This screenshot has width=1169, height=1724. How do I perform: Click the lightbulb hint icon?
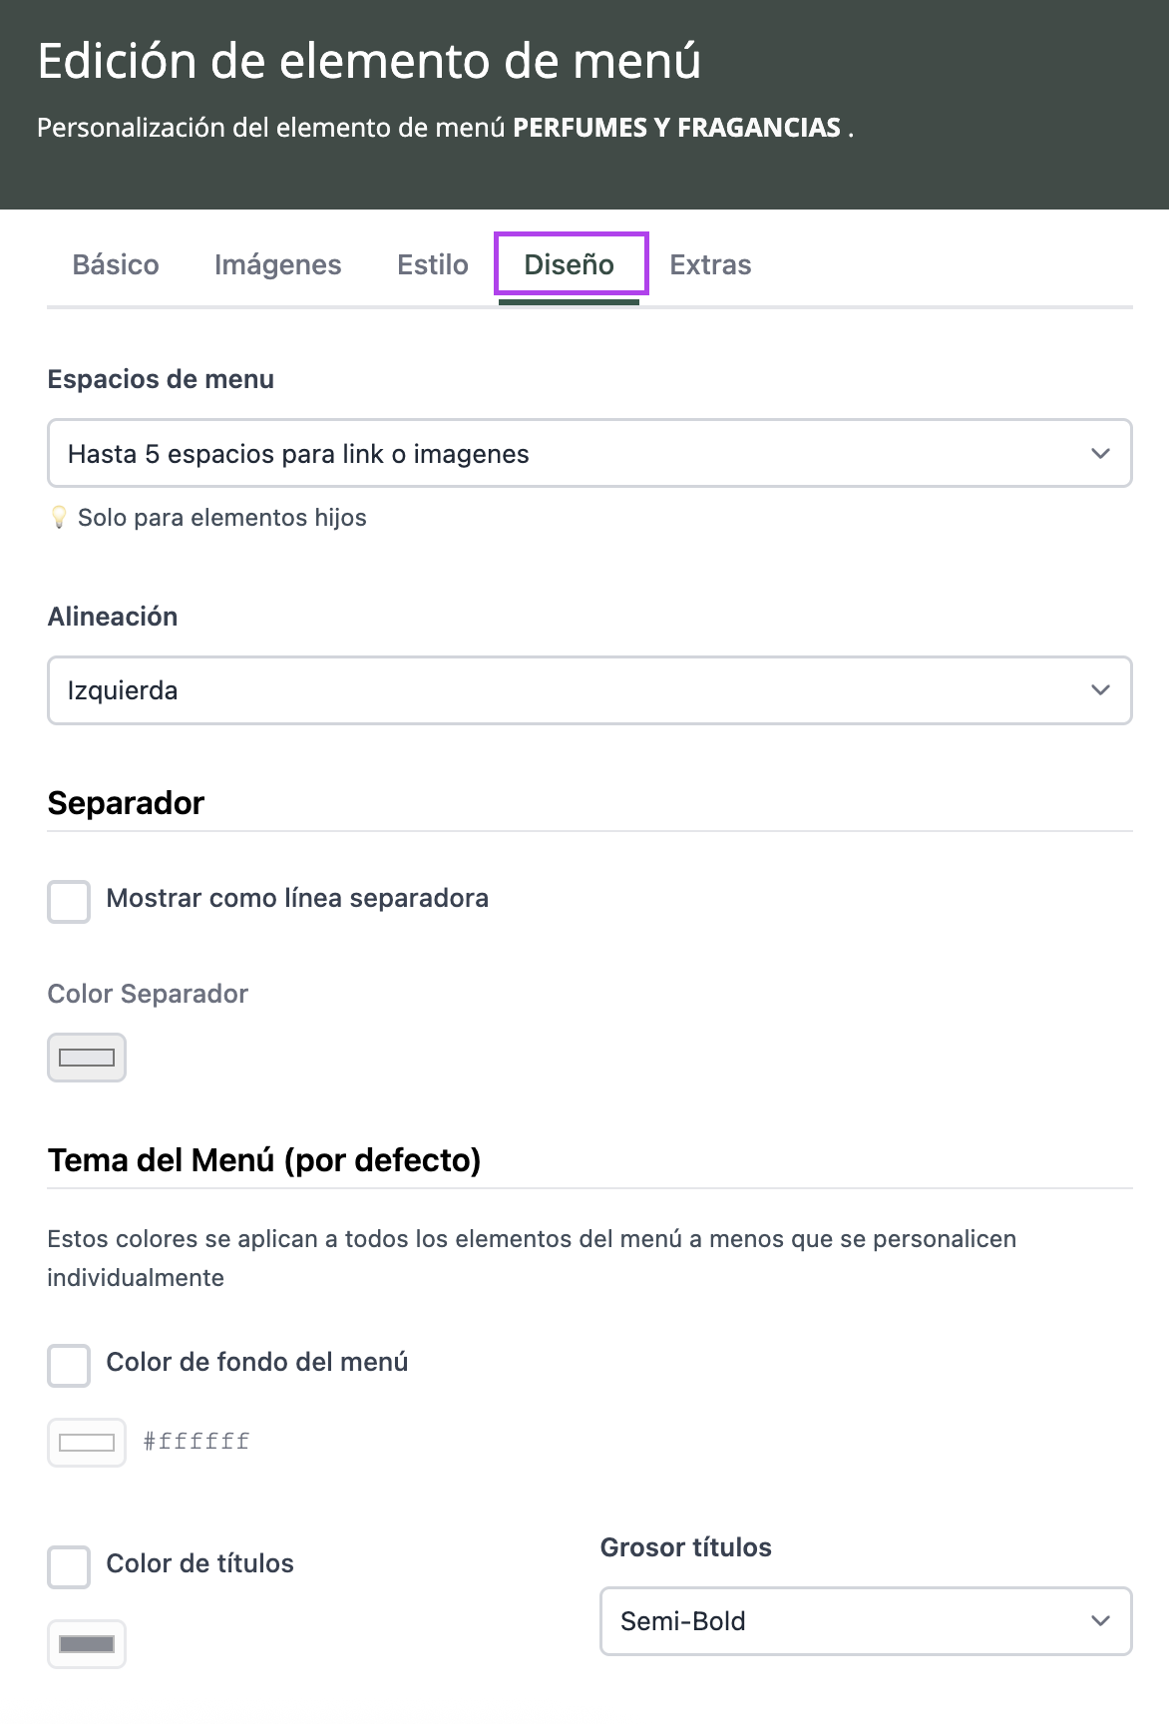click(x=59, y=518)
